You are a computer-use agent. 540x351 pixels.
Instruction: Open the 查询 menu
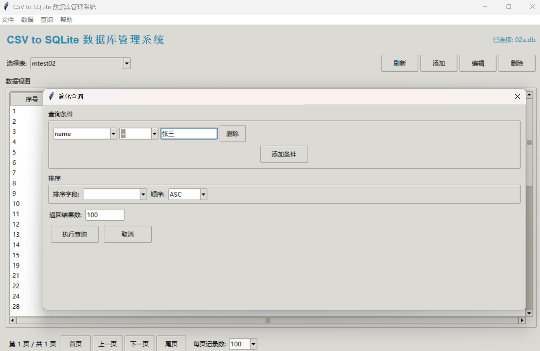46,19
